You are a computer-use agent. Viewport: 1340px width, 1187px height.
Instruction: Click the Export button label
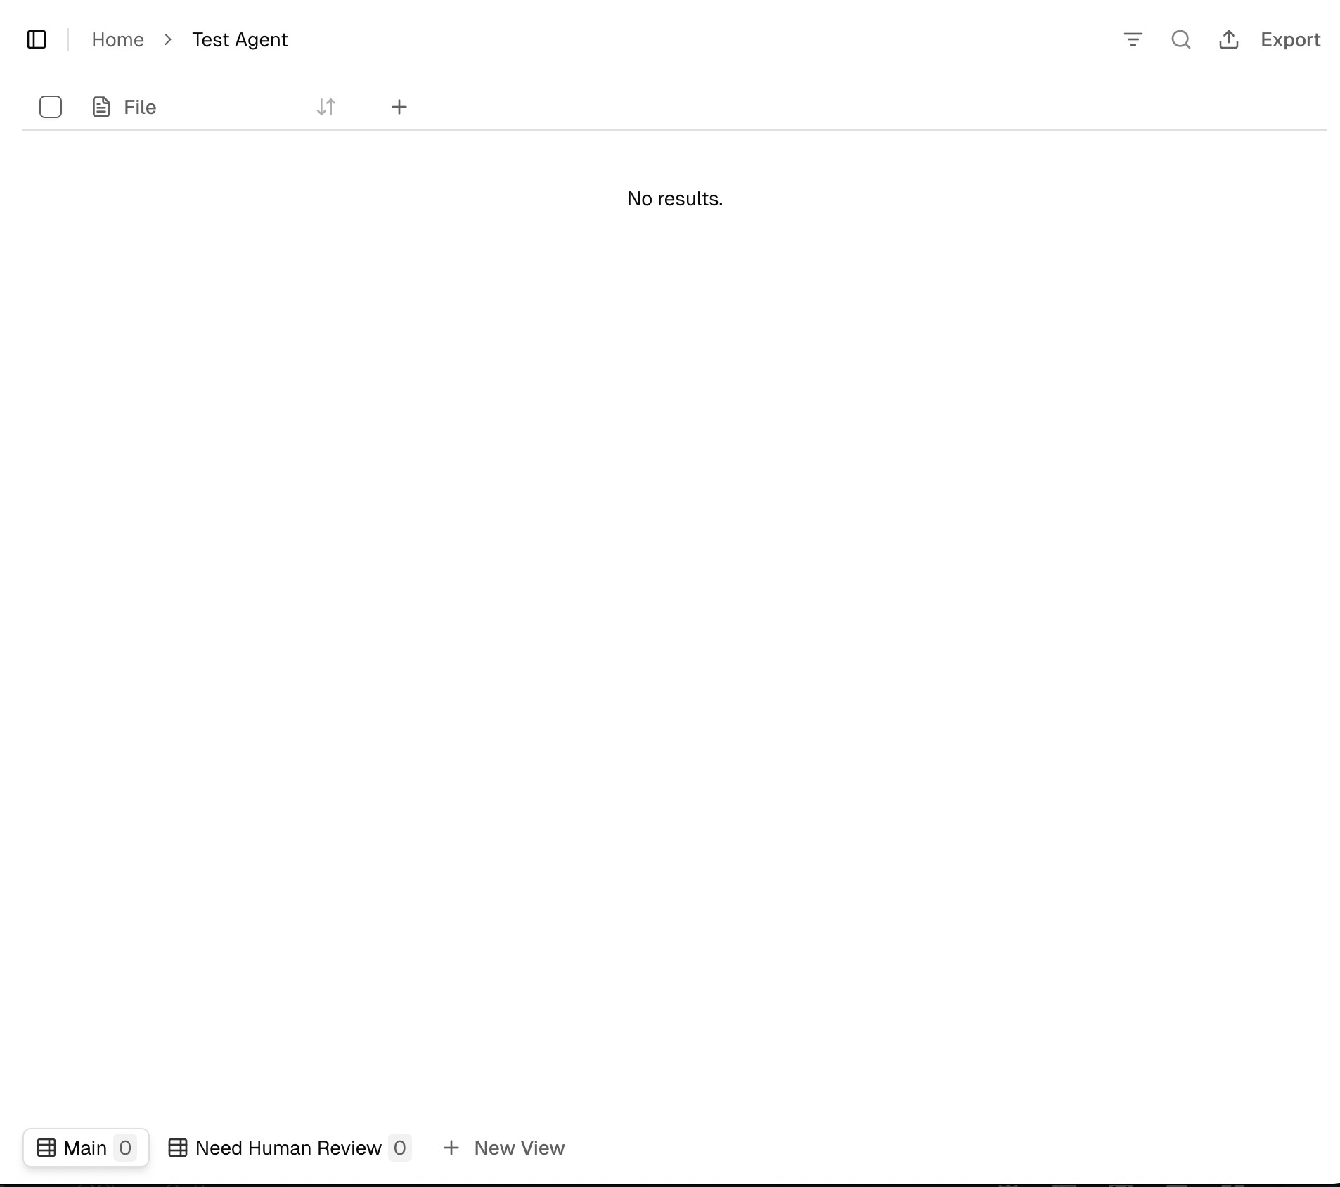pos(1290,39)
